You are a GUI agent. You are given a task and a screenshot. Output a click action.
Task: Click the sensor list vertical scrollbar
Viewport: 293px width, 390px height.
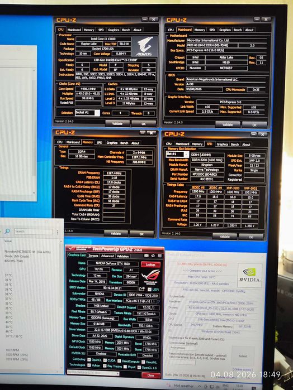62,306
